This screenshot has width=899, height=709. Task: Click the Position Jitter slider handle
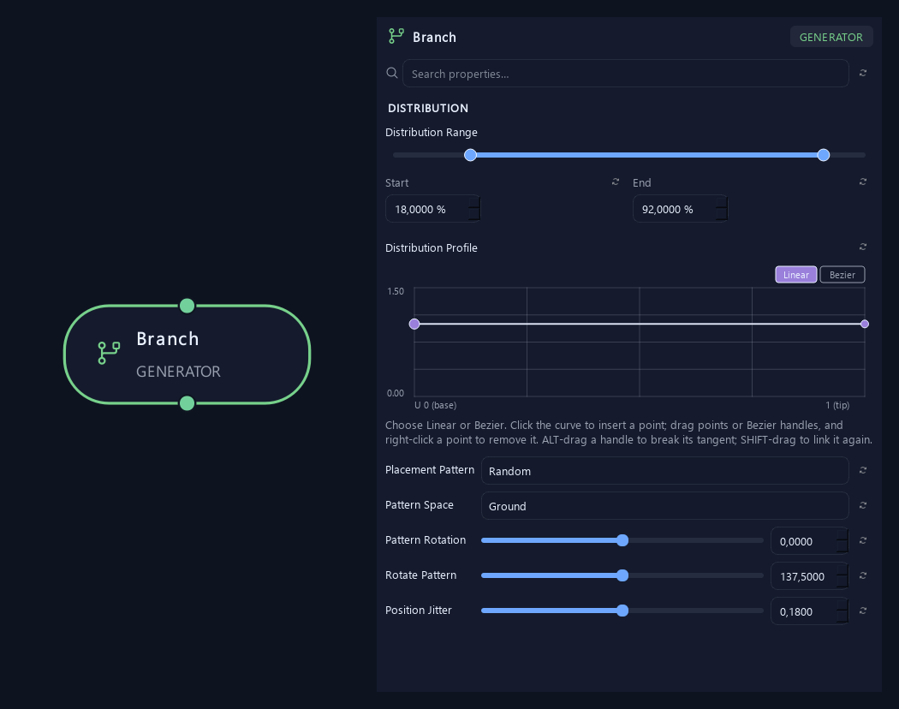622,611
